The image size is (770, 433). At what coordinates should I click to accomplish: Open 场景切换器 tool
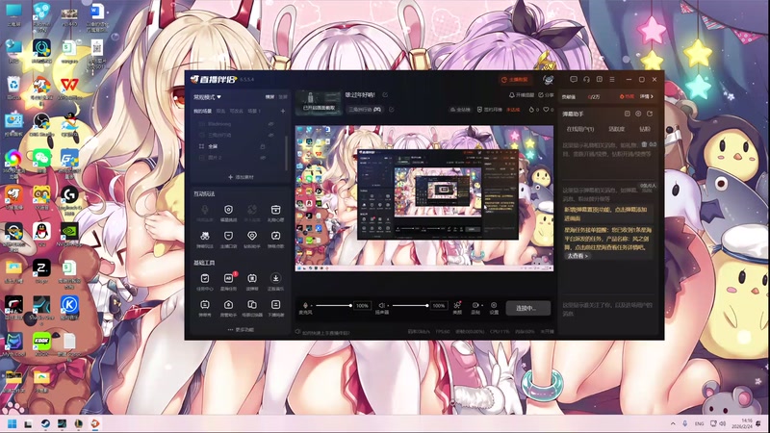point(252,308)
